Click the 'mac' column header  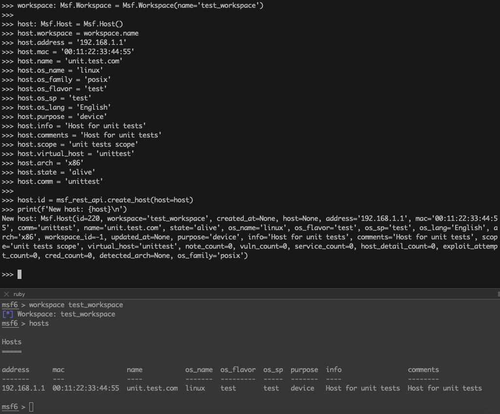click(59, 369)
